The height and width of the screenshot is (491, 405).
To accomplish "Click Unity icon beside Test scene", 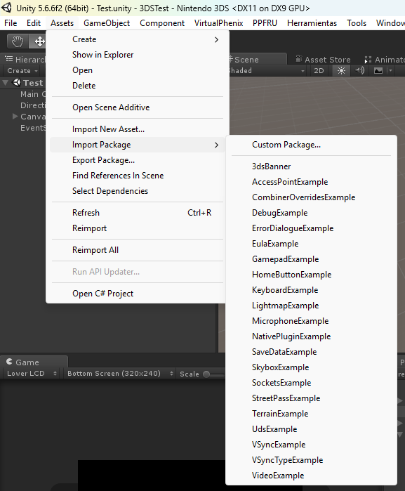I will pos(16,83).
